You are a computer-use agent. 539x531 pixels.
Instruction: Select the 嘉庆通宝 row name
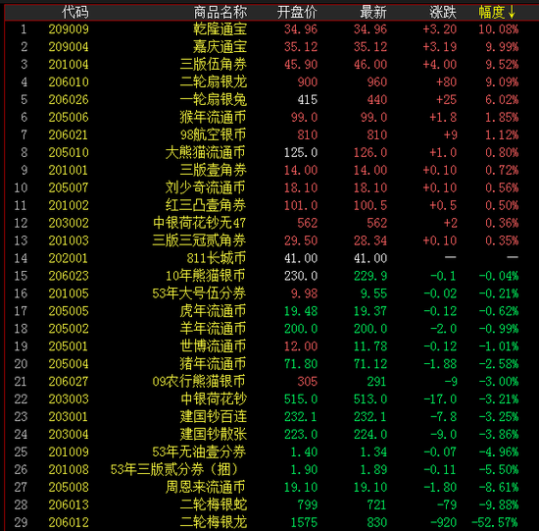click(x=220, y=47)
